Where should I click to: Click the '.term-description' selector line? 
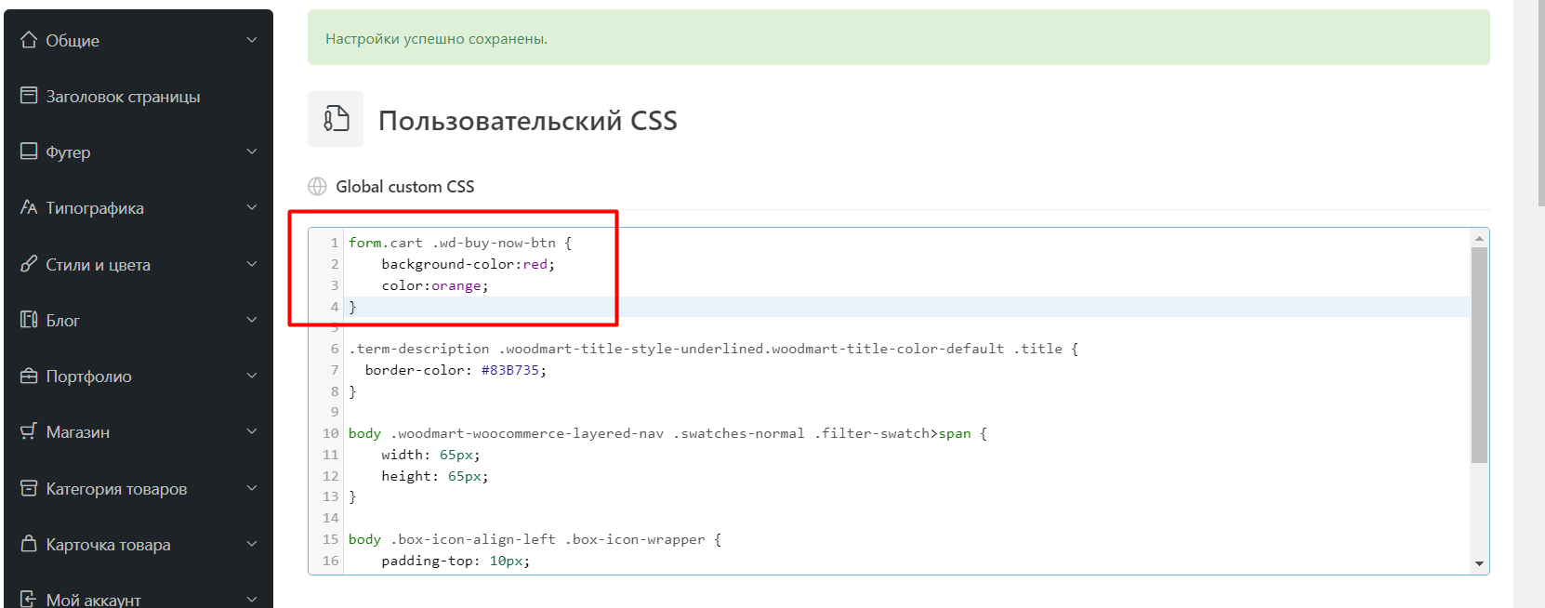point(713,349)
